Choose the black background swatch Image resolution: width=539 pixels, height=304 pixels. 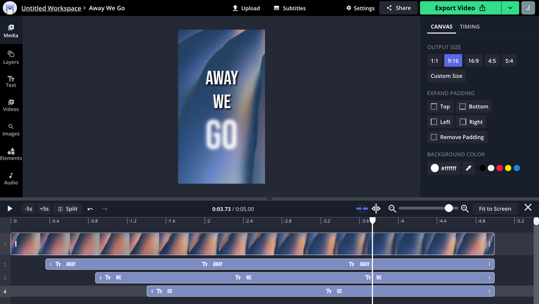(482, 168)
